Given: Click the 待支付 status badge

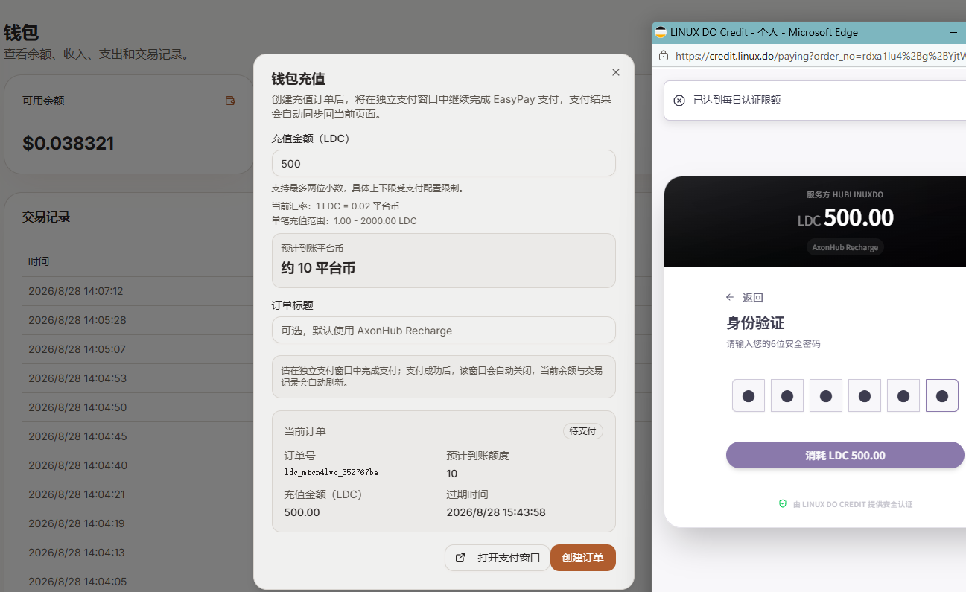Looking at the screenshot, I should (x=582, y=431).
